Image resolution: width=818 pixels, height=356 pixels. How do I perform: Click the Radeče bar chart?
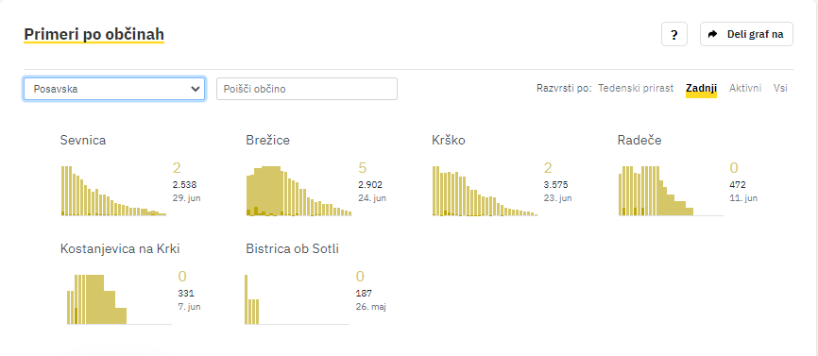click(x=671, y=191)
